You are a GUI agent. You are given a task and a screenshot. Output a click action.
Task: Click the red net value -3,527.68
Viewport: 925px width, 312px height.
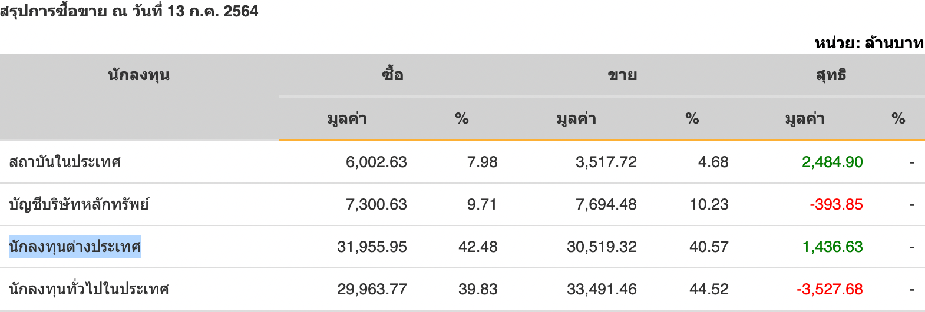pyautogui.click(x=830, y=289)
